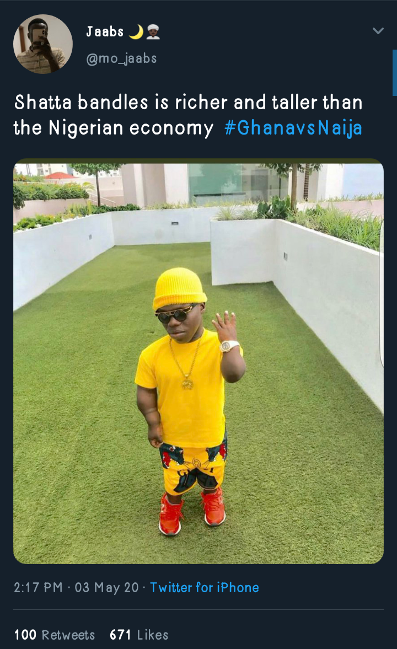This screenshot has width=397, height=649.
Task: Open the Jaabs profile avatar photo
Action: 43,44
